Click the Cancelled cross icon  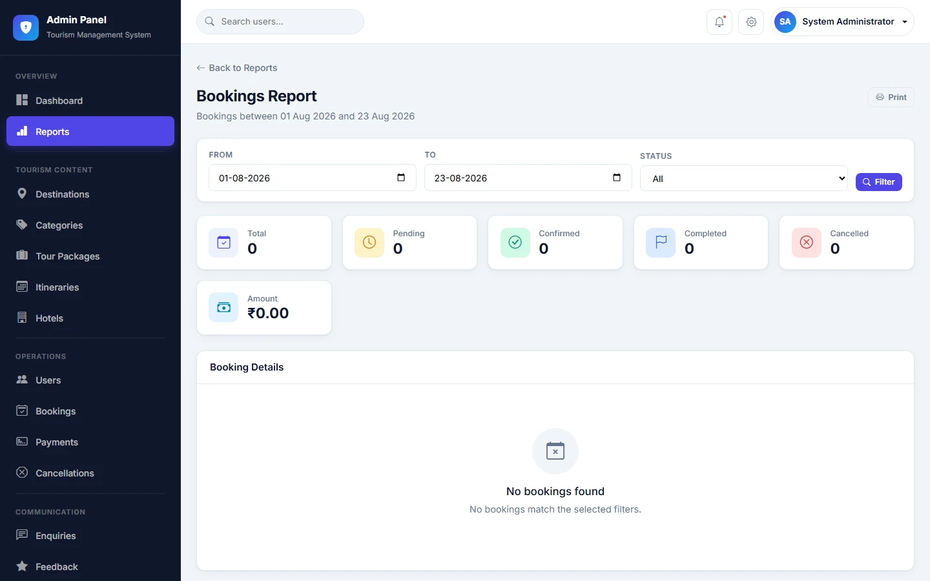point(807,243)
